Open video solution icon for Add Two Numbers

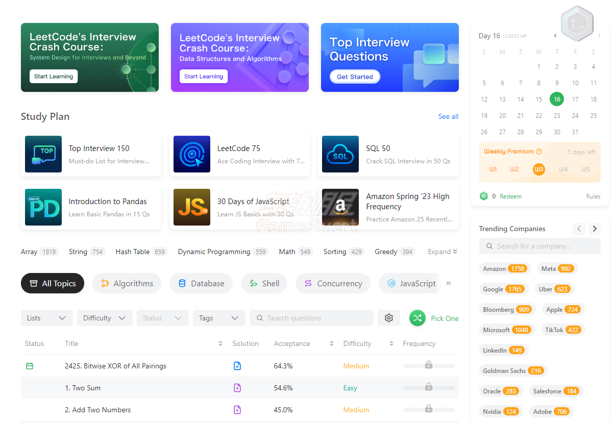[x=237, y=410]
